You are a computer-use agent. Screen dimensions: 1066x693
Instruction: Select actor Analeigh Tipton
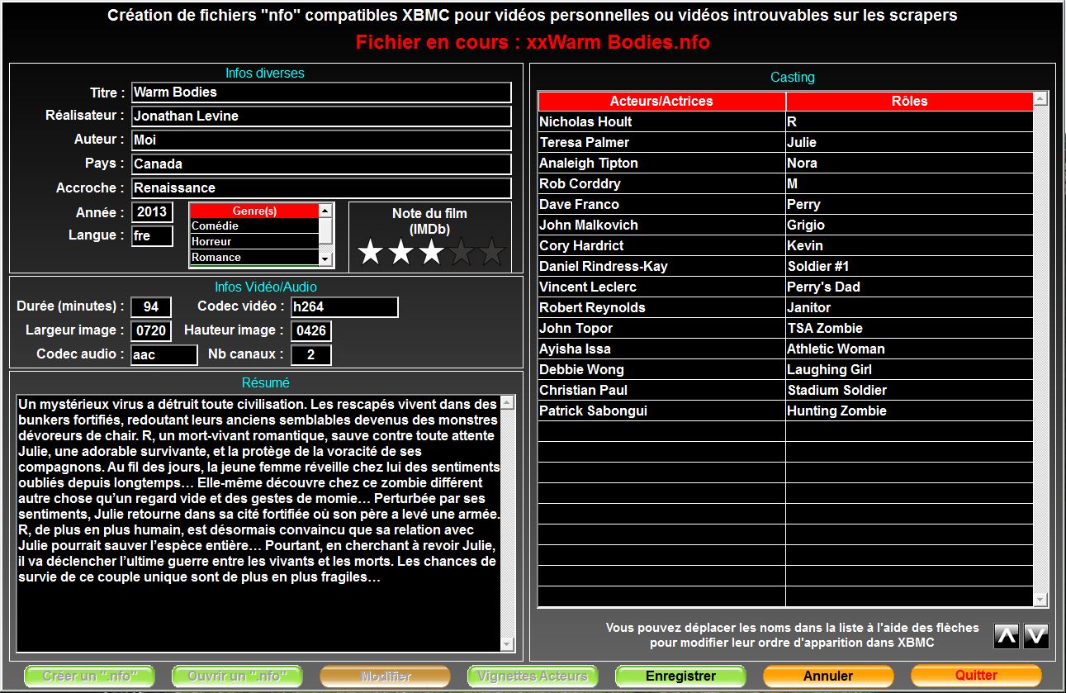[x=661, y=163]
